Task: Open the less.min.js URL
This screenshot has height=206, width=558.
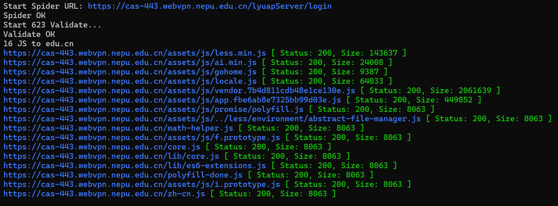Action: click(135, 53)
